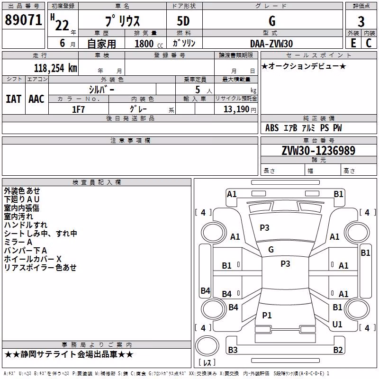Select the ★オークションデビュー★ sales point text
This screenshot has height=379, width=379.
pyautogui.click(x=304, y=66)
